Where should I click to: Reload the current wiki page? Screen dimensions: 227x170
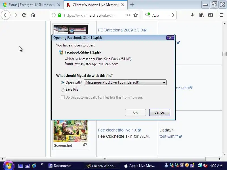(x=24, y=15)
